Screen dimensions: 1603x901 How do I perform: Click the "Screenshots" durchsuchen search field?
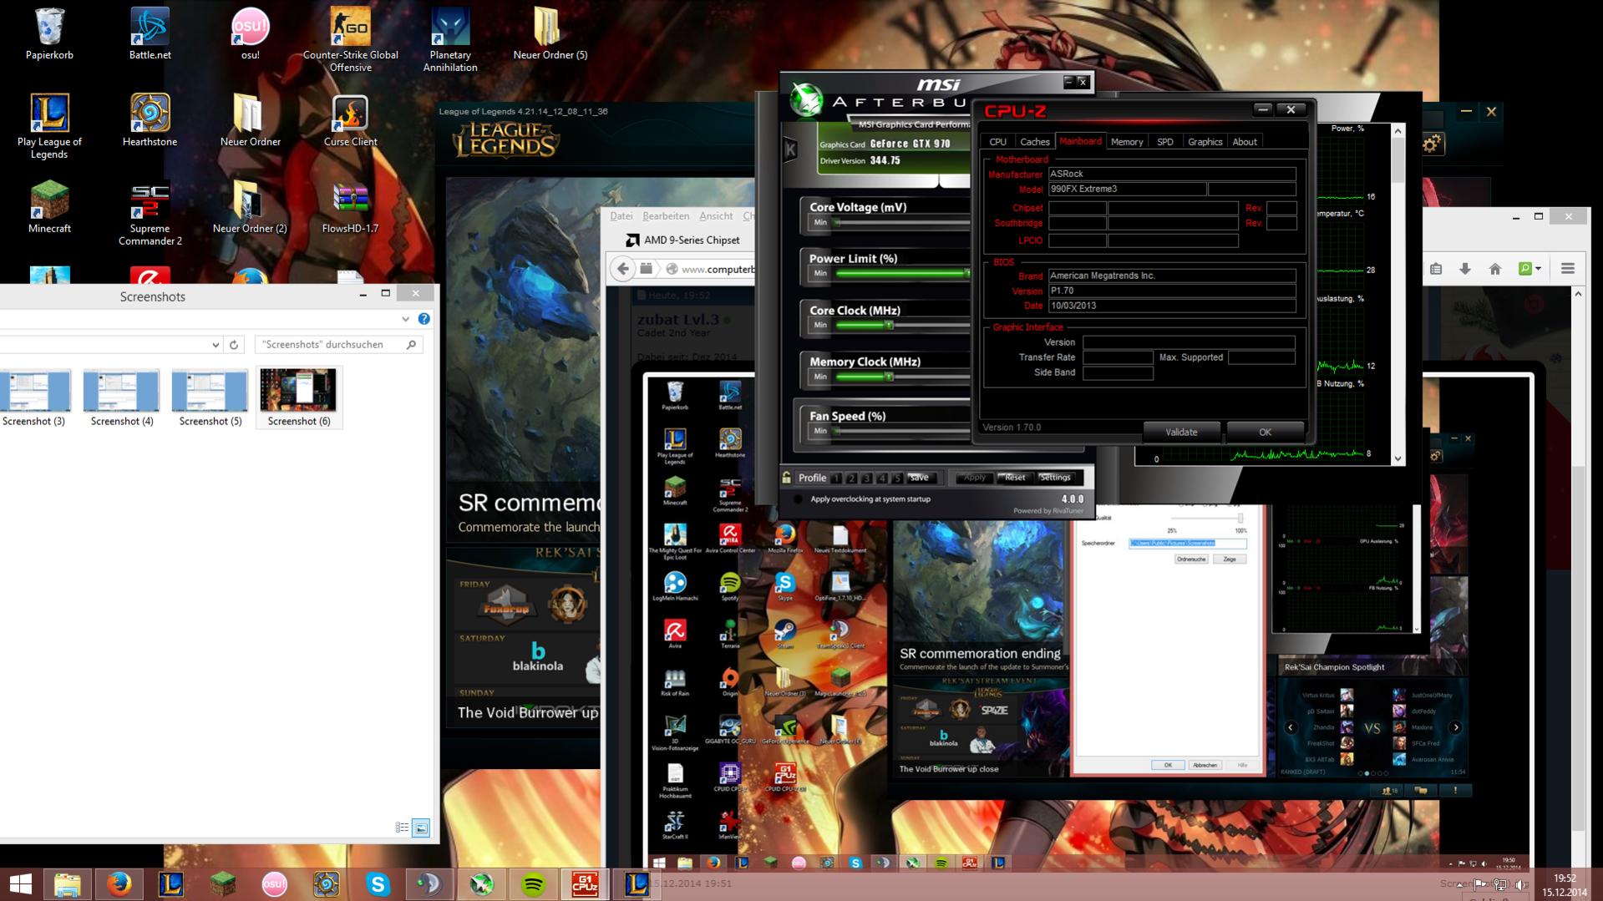(338, 345)
